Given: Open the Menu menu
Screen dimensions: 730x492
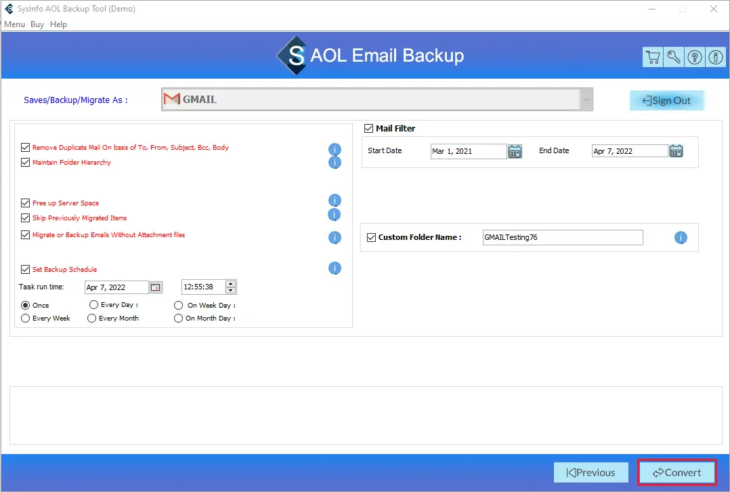Looking at the screenshot, I should coord(14,24).
